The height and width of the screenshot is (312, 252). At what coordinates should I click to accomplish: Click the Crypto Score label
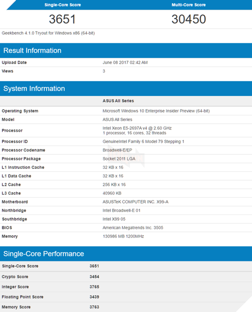[15, 277]
